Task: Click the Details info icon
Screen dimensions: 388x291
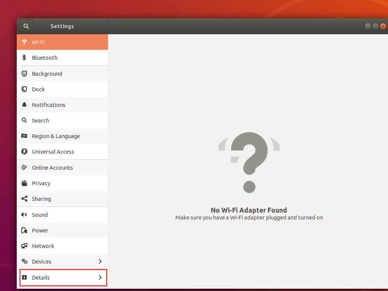Action: pos(24,277)
